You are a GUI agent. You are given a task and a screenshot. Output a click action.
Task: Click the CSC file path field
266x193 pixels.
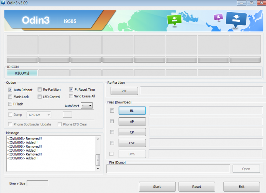coord(206,143)
